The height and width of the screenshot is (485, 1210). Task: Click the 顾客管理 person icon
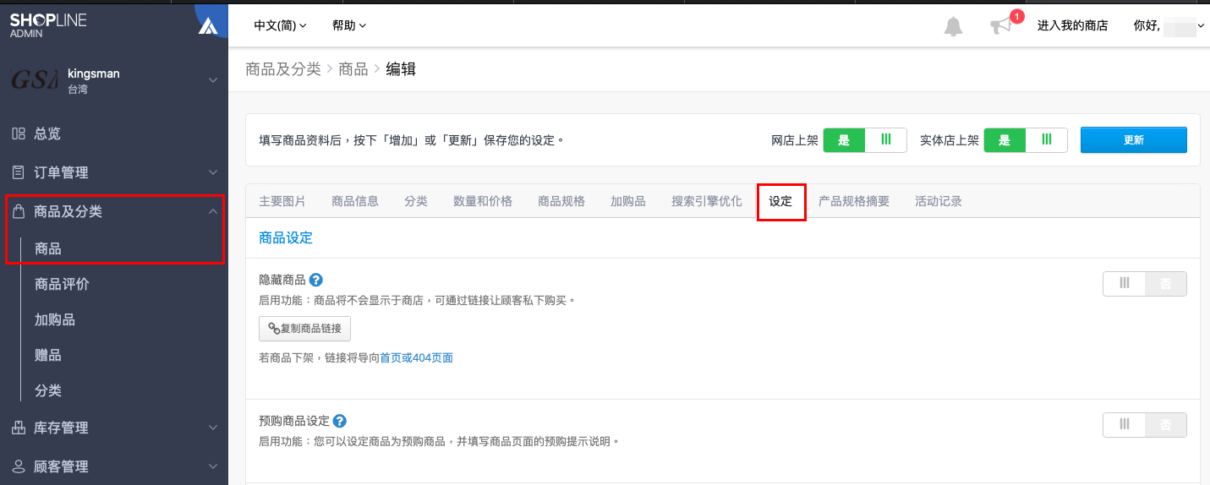[x=19, y=466]
